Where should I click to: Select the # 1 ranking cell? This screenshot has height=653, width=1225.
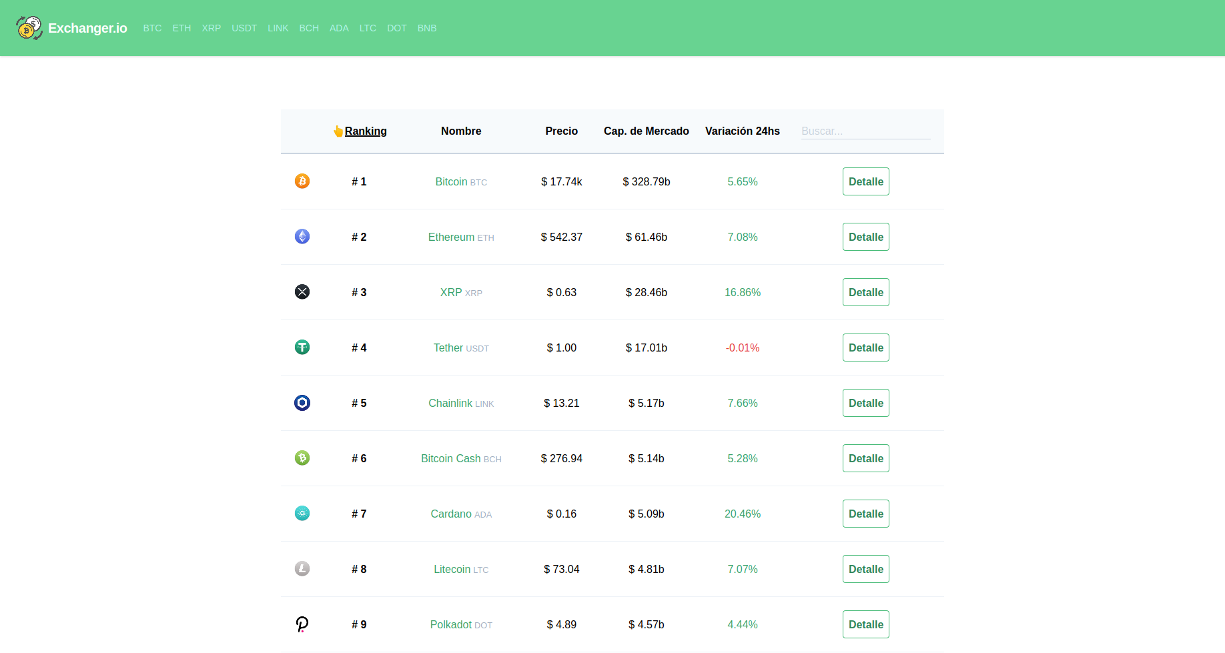359,181
